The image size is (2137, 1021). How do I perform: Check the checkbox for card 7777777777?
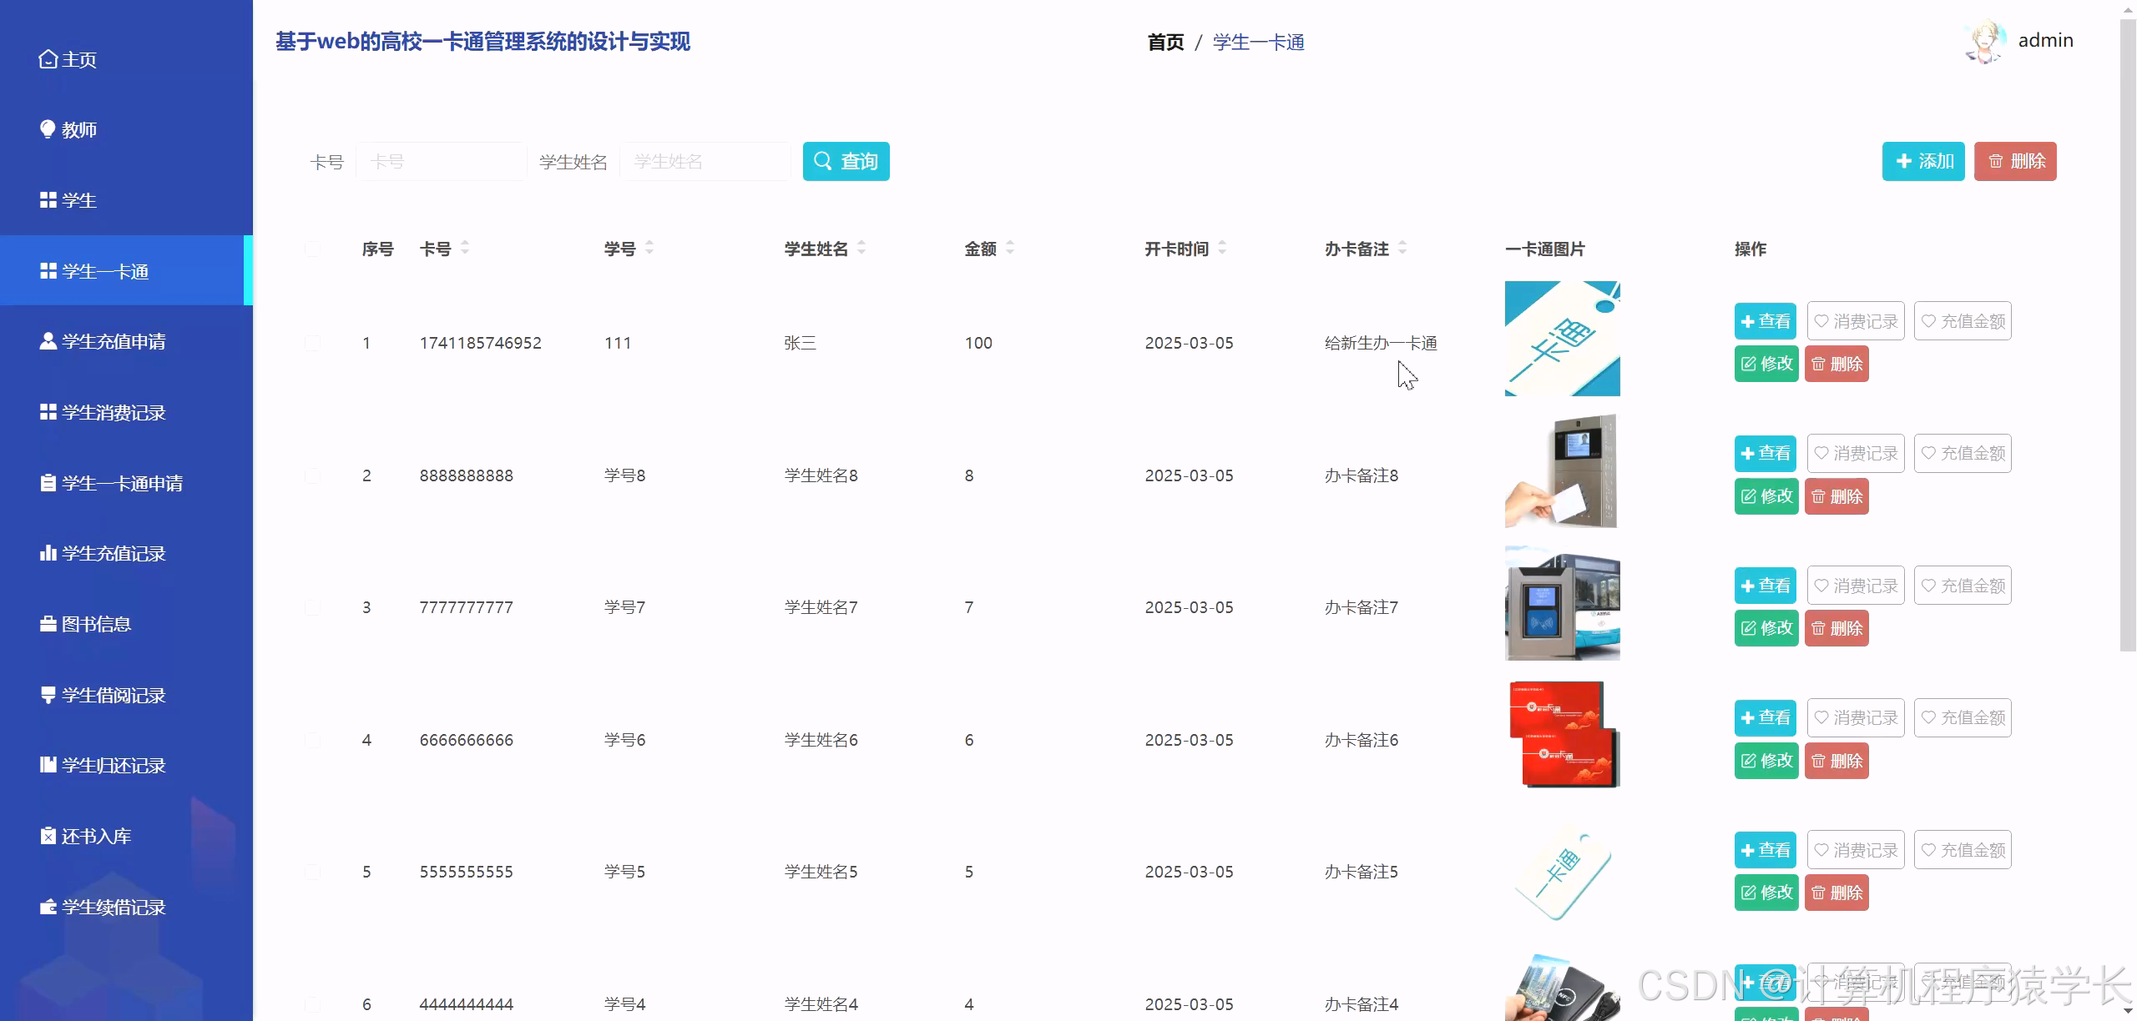[313, 607]
